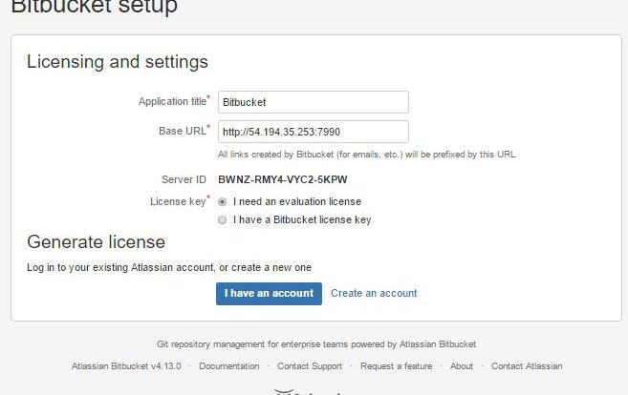Click the "License key" field label
The image size is (628, 395).
click(x=178, y=201)
